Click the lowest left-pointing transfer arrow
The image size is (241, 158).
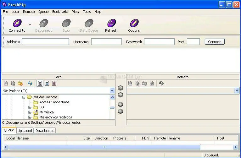pos(120,111)
